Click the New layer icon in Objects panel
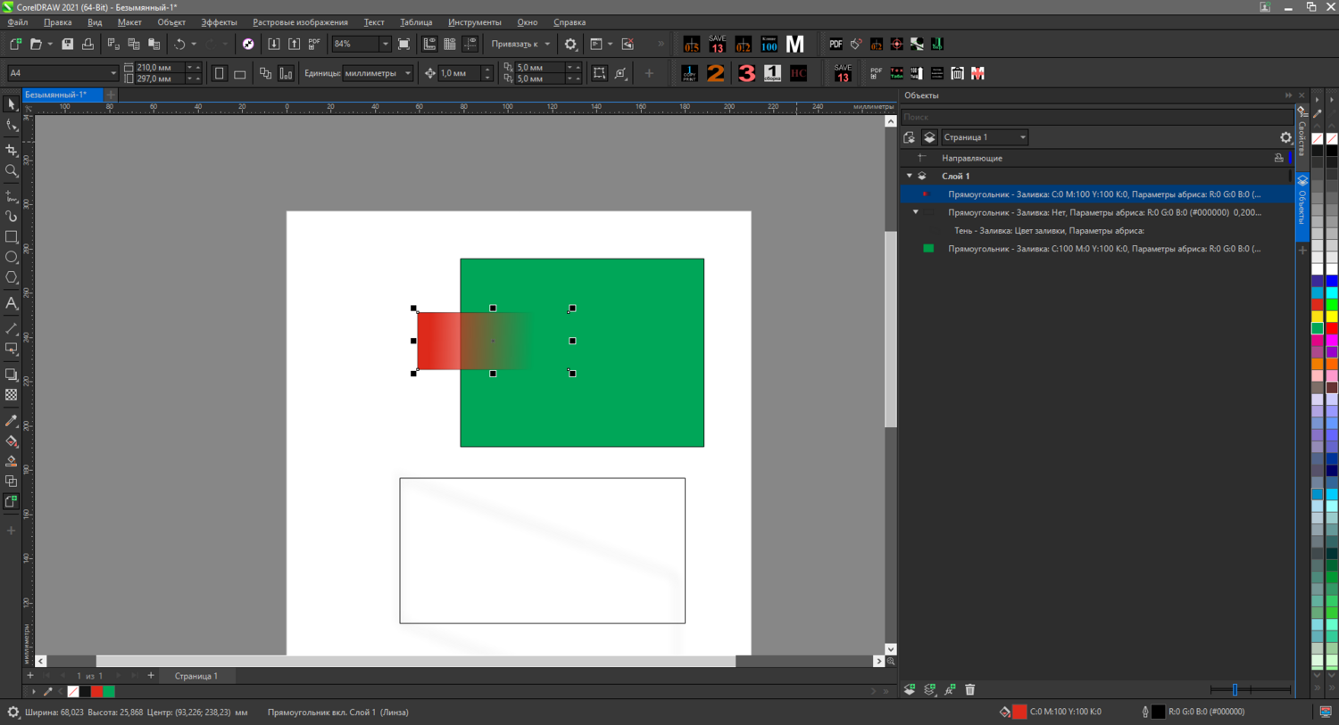This screenshot has height=725, width=1339. point(910,689)
